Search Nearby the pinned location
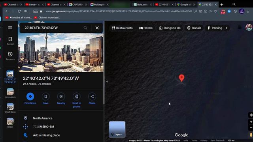The height and width of the screenshot is (142, 253). tap(61, 99)
